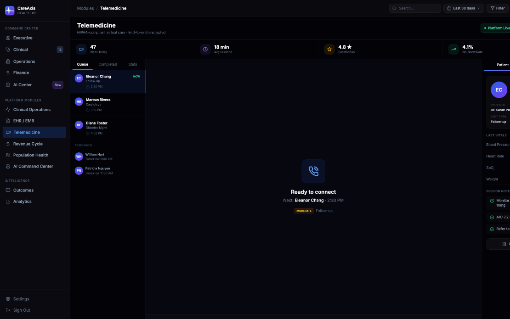Switch to the Completed tab
The width and height of the screenshot is (510, 319).
[108, 64]
